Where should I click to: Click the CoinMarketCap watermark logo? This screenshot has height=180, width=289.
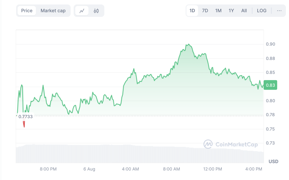(231, 144)
